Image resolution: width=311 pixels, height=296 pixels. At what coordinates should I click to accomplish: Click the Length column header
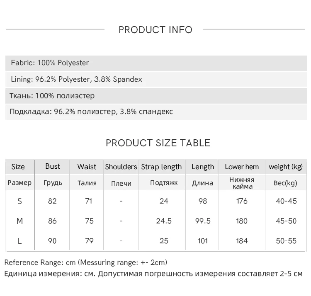[x=203, y=167]
